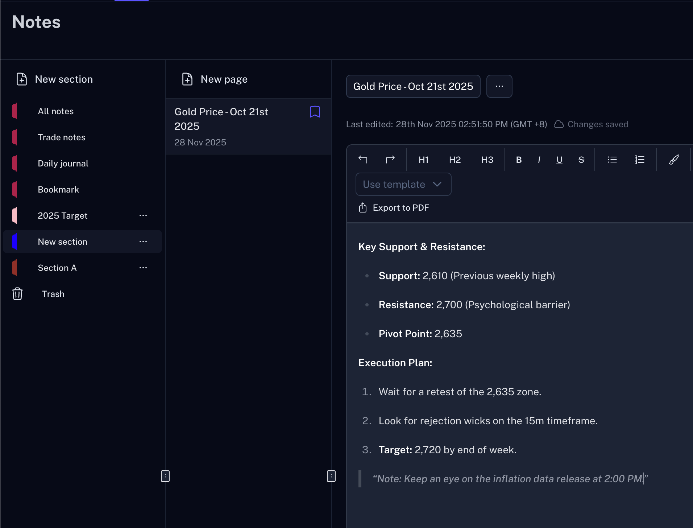Toggle strikethrough formatting
Screen dimensions: 693x528
tap(581, 160)
